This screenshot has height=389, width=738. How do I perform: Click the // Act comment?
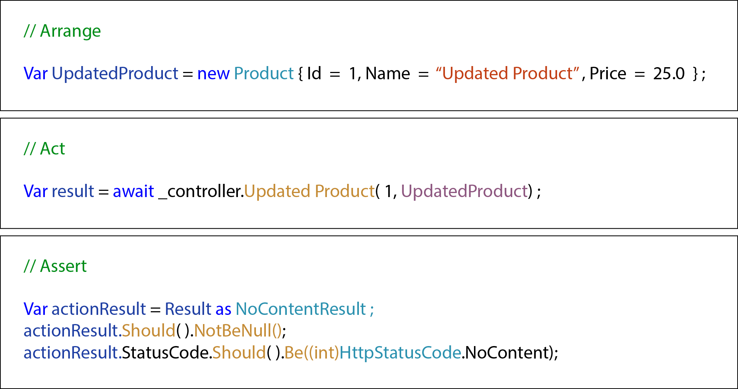click(44, 149)
